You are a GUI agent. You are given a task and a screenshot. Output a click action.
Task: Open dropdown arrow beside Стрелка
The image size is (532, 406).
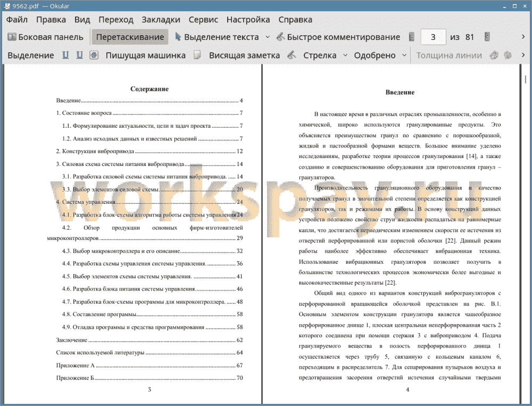click(345, 55)
